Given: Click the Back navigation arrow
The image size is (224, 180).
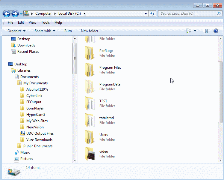Looking at the screenshot, I should click(7, 13).
